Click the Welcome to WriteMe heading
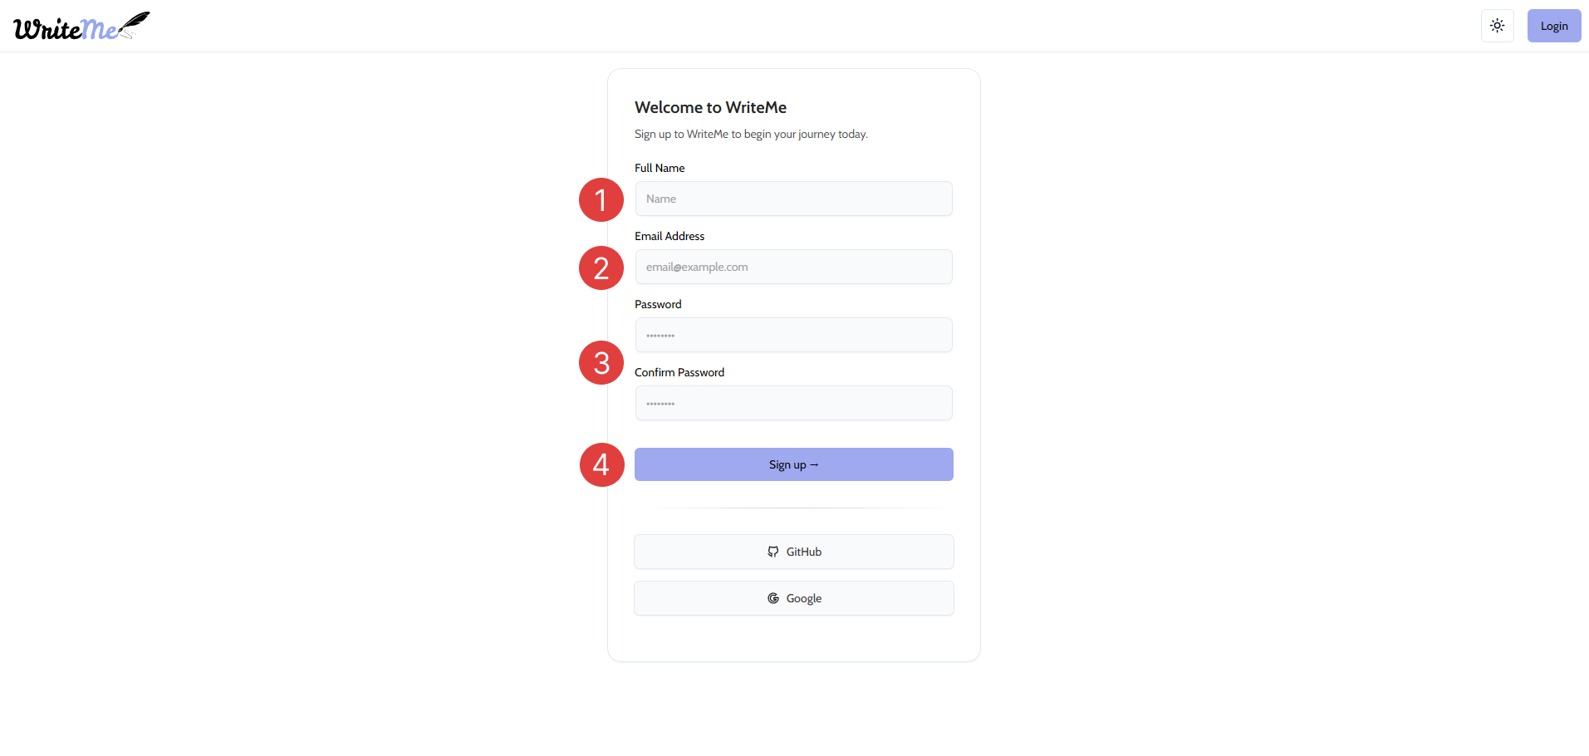The image size is (1589, 756). tap(710, 107)
